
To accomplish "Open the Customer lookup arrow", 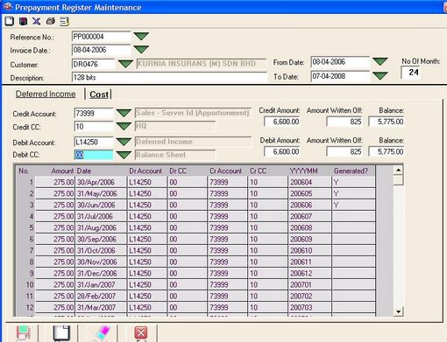I will pos(125,64).
